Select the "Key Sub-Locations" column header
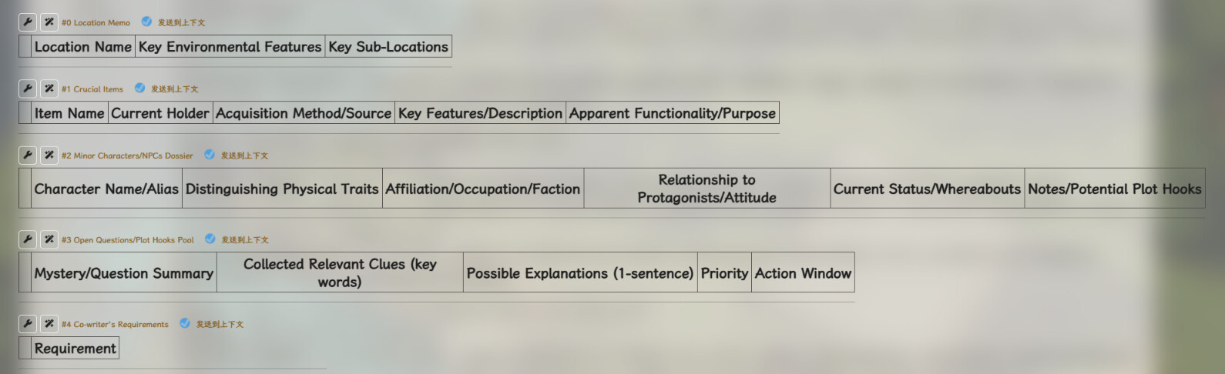This screenshot has height=374, width=1225. pyautogui.click(x=388, y=47)
